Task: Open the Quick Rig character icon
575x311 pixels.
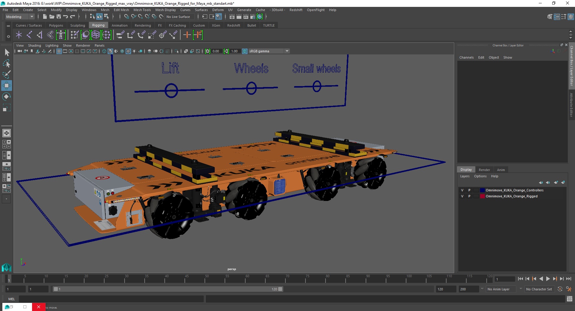Action: point(61,35)
